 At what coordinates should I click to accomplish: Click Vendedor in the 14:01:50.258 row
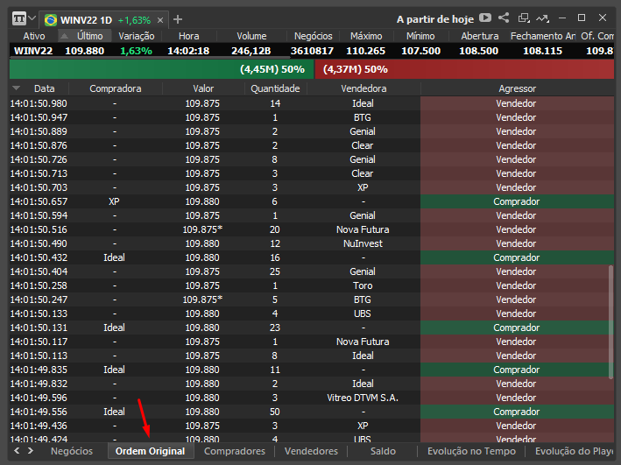point(516,285)
